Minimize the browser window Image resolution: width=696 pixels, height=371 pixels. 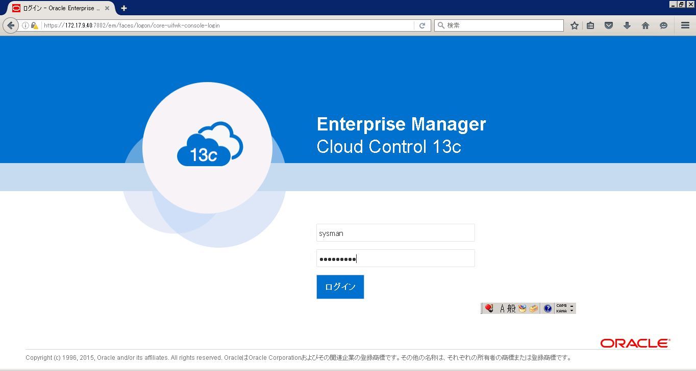[673, 4]
